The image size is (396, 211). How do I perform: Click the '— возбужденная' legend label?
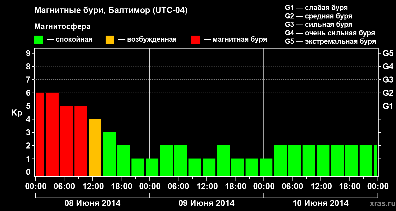[x=147, y=40]
